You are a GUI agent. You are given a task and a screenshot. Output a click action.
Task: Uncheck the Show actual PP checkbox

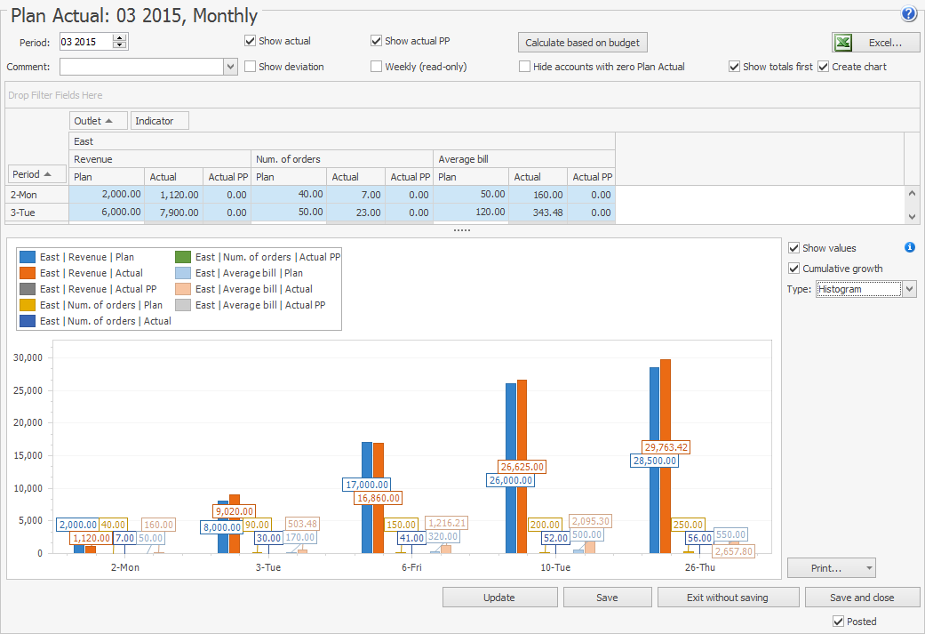[x=377, y=41]
